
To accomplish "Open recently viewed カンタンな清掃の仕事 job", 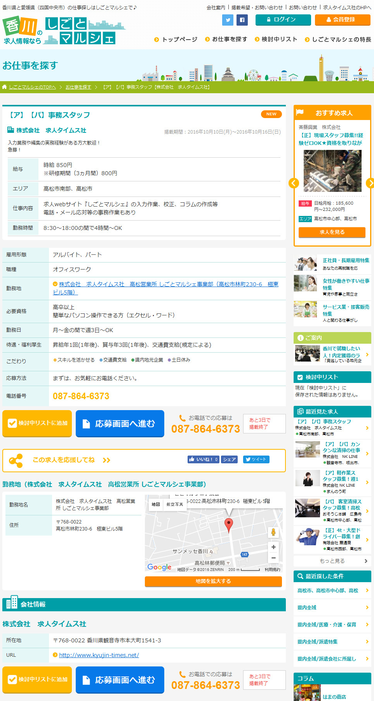I will click(332, 453).
